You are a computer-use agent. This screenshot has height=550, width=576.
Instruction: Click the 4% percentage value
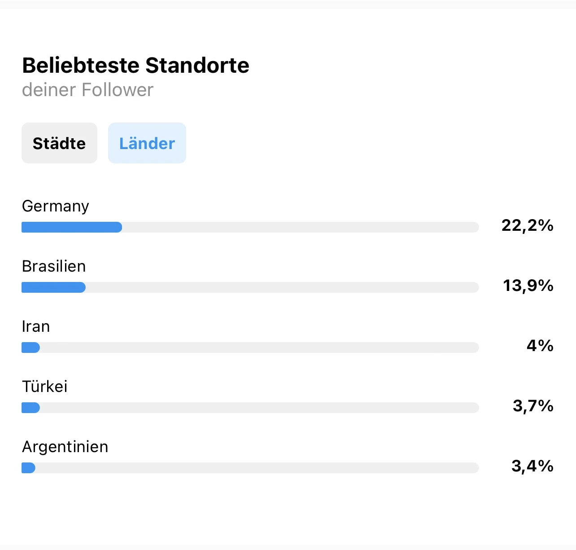pyautogui.click(x=540, y=346)
